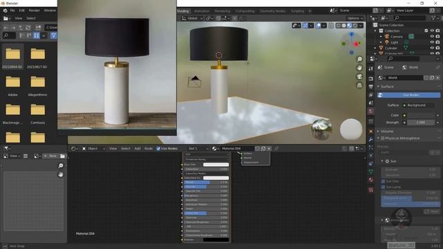
Task: Click the Use Nodes button in World properties
Action: tap(409, 95)
